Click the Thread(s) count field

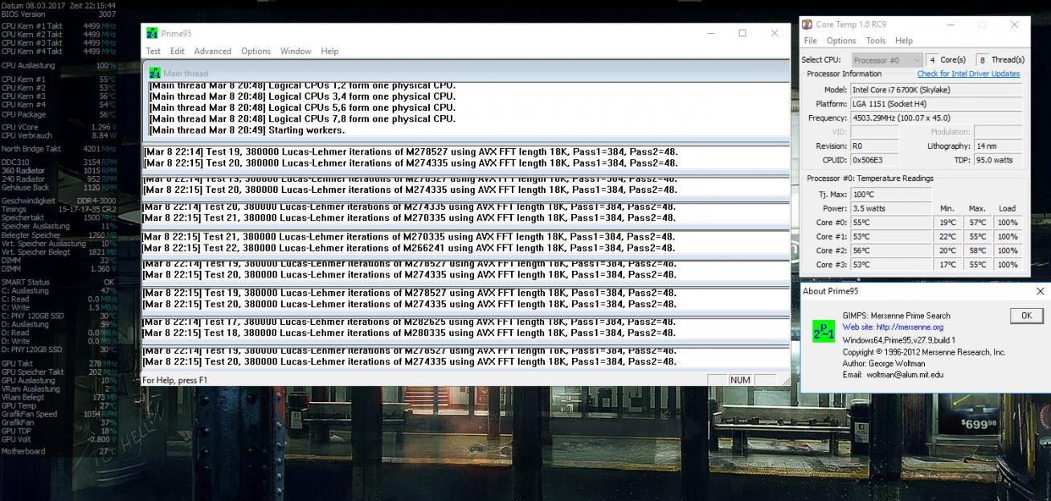[982, 60]
